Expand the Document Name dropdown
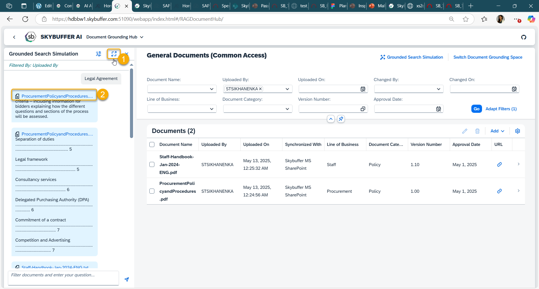Image resolution: width=539 pixels, height=289 pixels. [212, 89]
